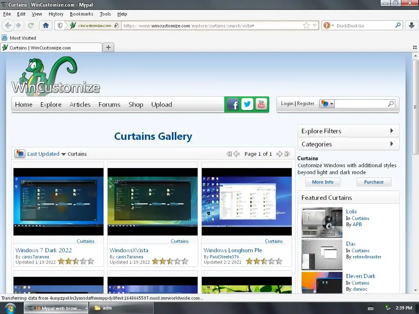This screenshot has width=419, height=314.
Task: Open the Bookmarks menu
Action: (81, 14)
